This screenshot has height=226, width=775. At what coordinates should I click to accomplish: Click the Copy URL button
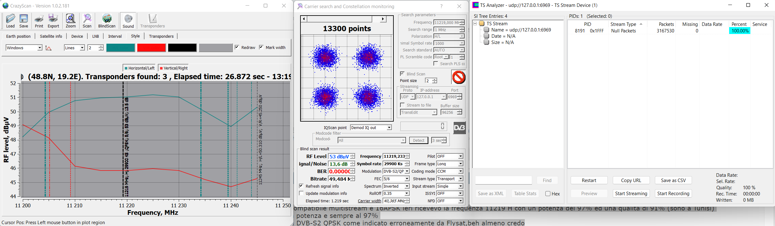coord(631,180)
